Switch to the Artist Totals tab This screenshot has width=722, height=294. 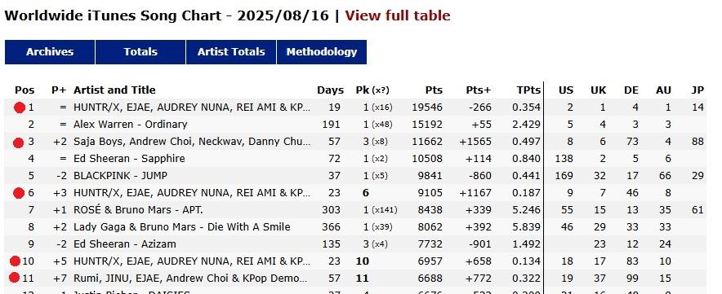click(x=231, y=52)
